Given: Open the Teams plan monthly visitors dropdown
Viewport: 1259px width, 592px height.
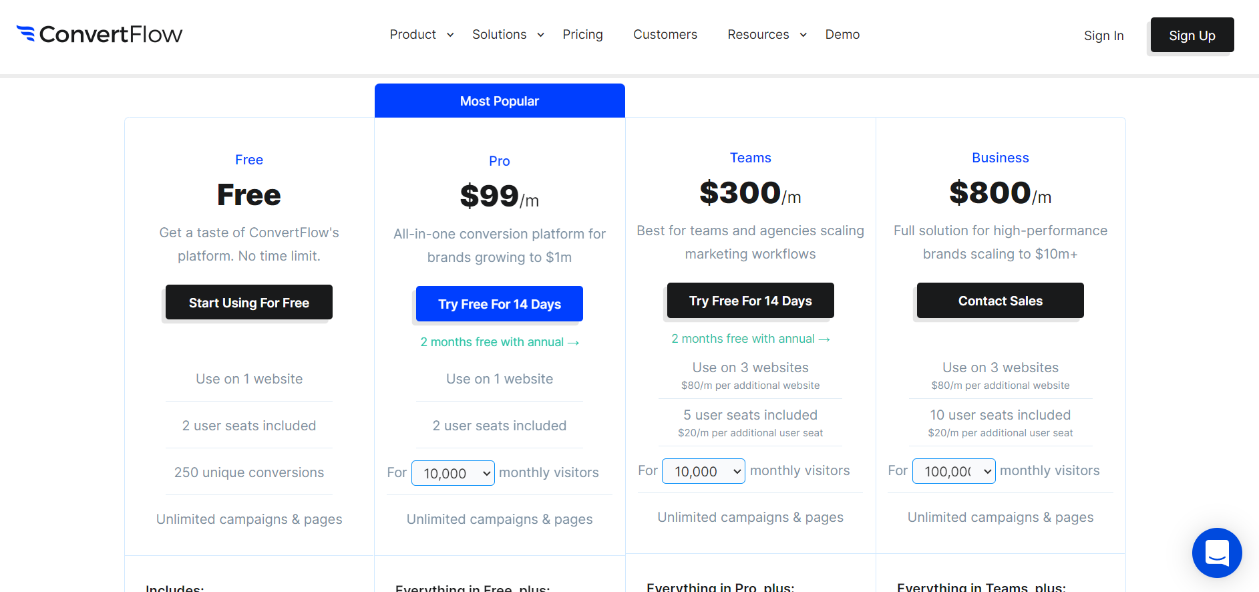Looking at the screenshot, I should pos(703,471).
